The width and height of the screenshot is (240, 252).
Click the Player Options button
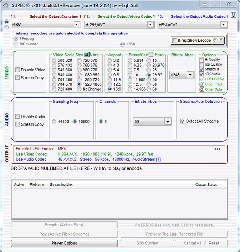pos(64,243)
